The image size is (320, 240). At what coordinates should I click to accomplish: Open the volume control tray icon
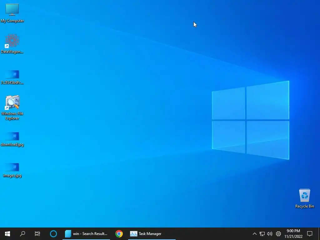coord(270,234)
